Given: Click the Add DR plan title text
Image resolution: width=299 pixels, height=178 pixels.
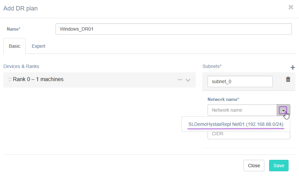Looking at the screenshot, I should [x=21, y=8].
